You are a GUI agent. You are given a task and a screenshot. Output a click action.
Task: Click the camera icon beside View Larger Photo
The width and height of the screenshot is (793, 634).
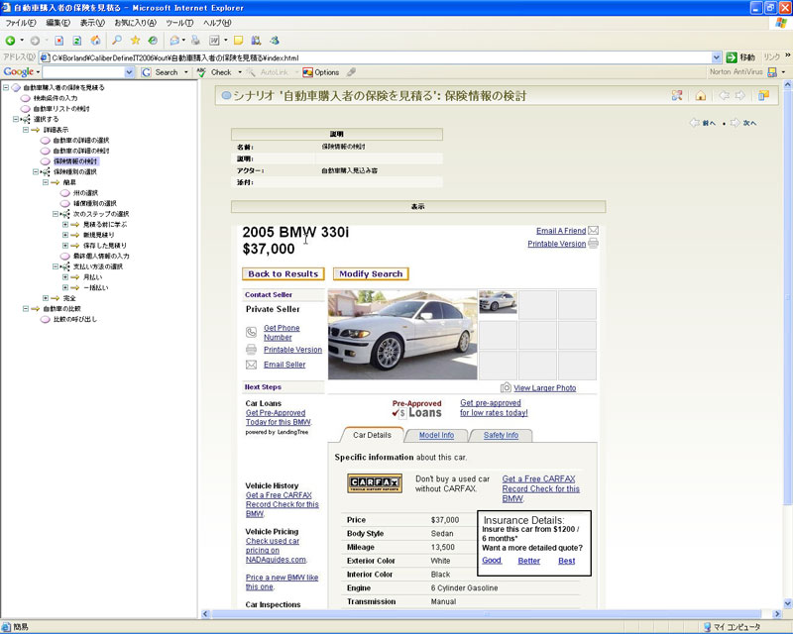coord(506,387)
